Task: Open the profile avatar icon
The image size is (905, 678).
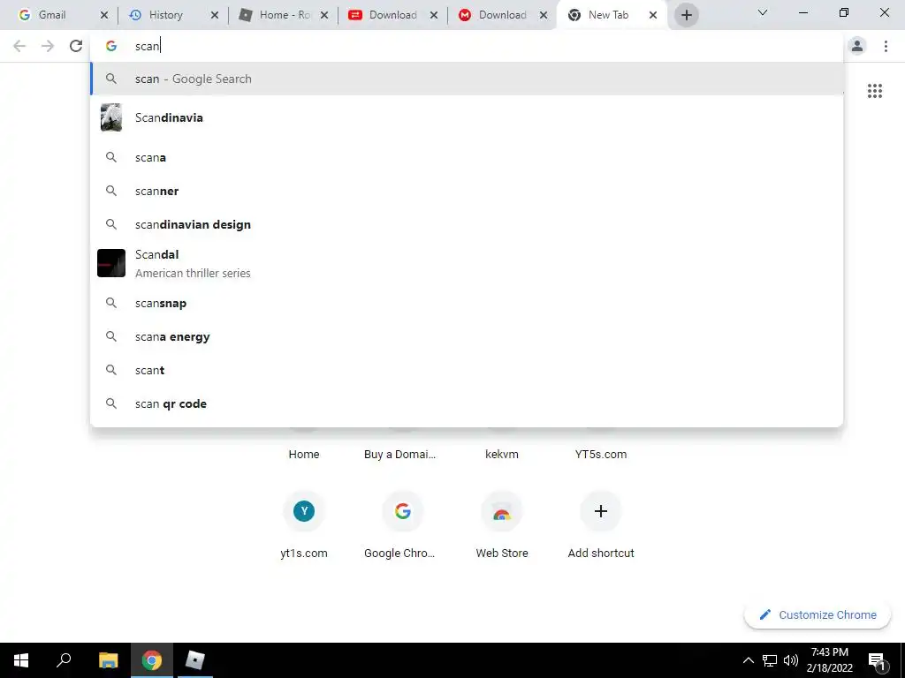Action: (x=857, y=46)
